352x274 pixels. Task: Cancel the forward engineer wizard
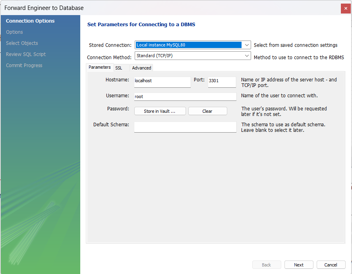click(331, 265)
